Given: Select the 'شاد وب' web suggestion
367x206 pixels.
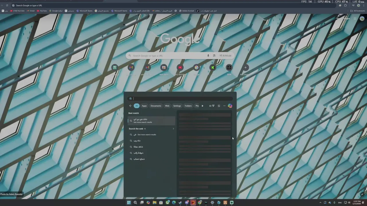Looking at the screenshot, I should (151, 141).
